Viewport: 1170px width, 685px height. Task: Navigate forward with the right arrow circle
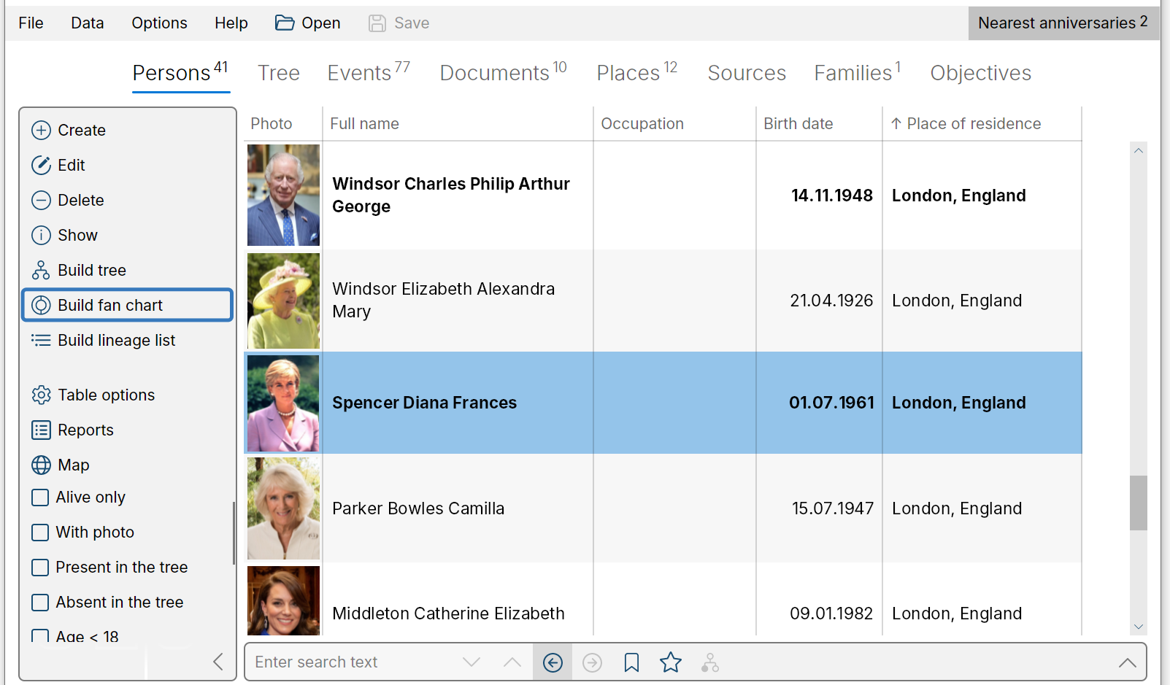coord(593,662)
